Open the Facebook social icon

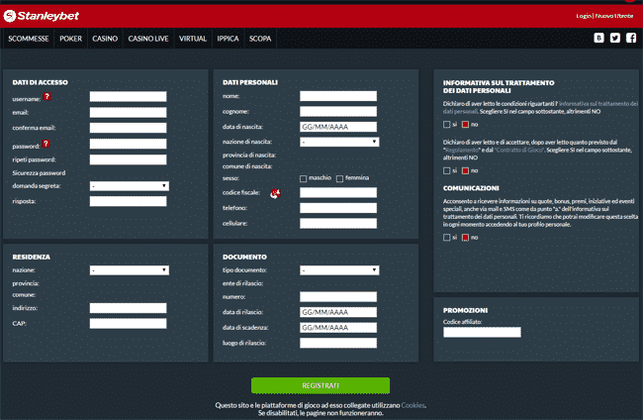pos(631,39)
